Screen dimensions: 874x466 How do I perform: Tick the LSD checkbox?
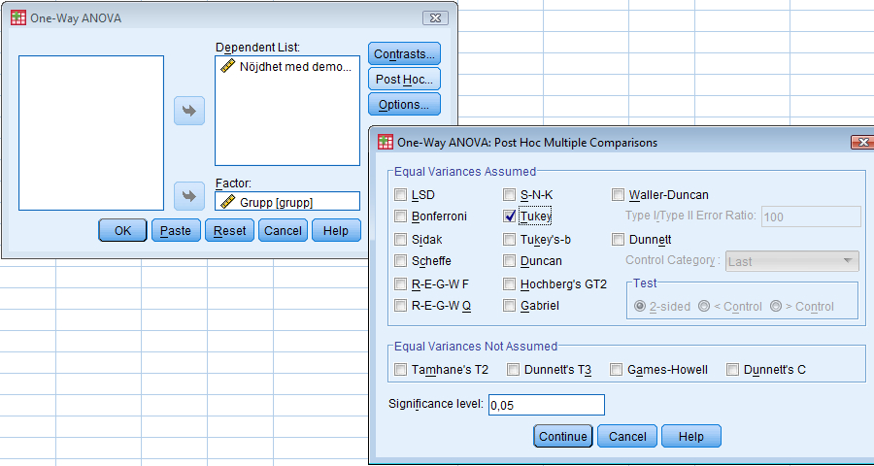pos(401,194)
